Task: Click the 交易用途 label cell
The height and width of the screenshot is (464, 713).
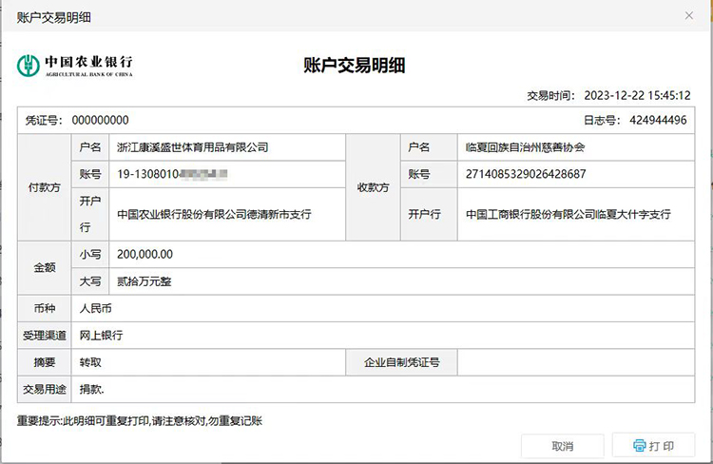Action: [44, 390]
